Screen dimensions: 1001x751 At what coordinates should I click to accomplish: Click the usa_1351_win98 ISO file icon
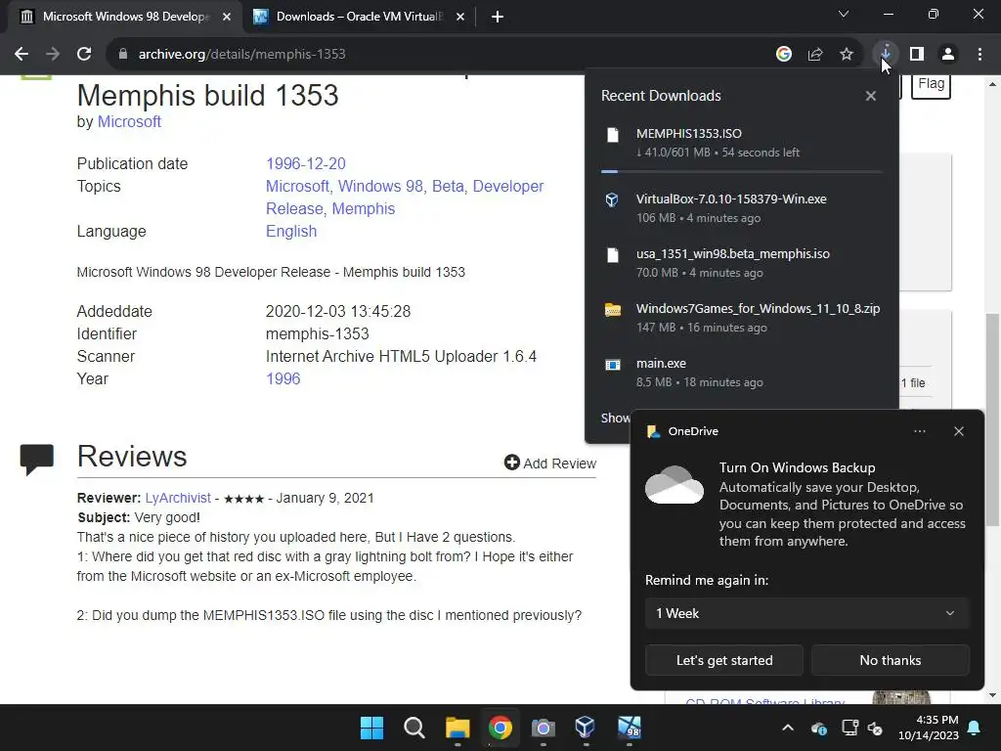pyautogui.click(x=613, y=255)
